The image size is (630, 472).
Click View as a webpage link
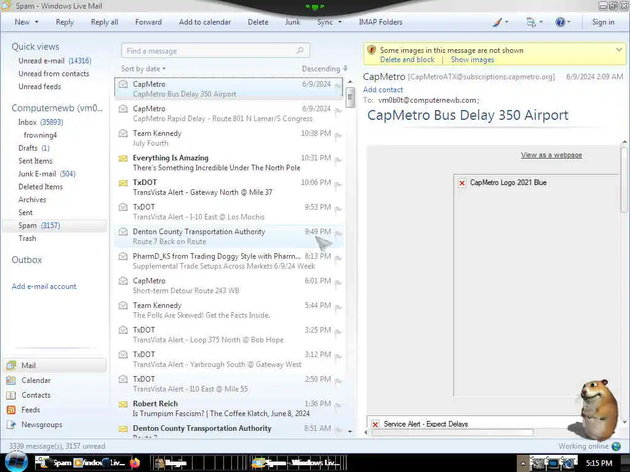(x=551, y=155)
